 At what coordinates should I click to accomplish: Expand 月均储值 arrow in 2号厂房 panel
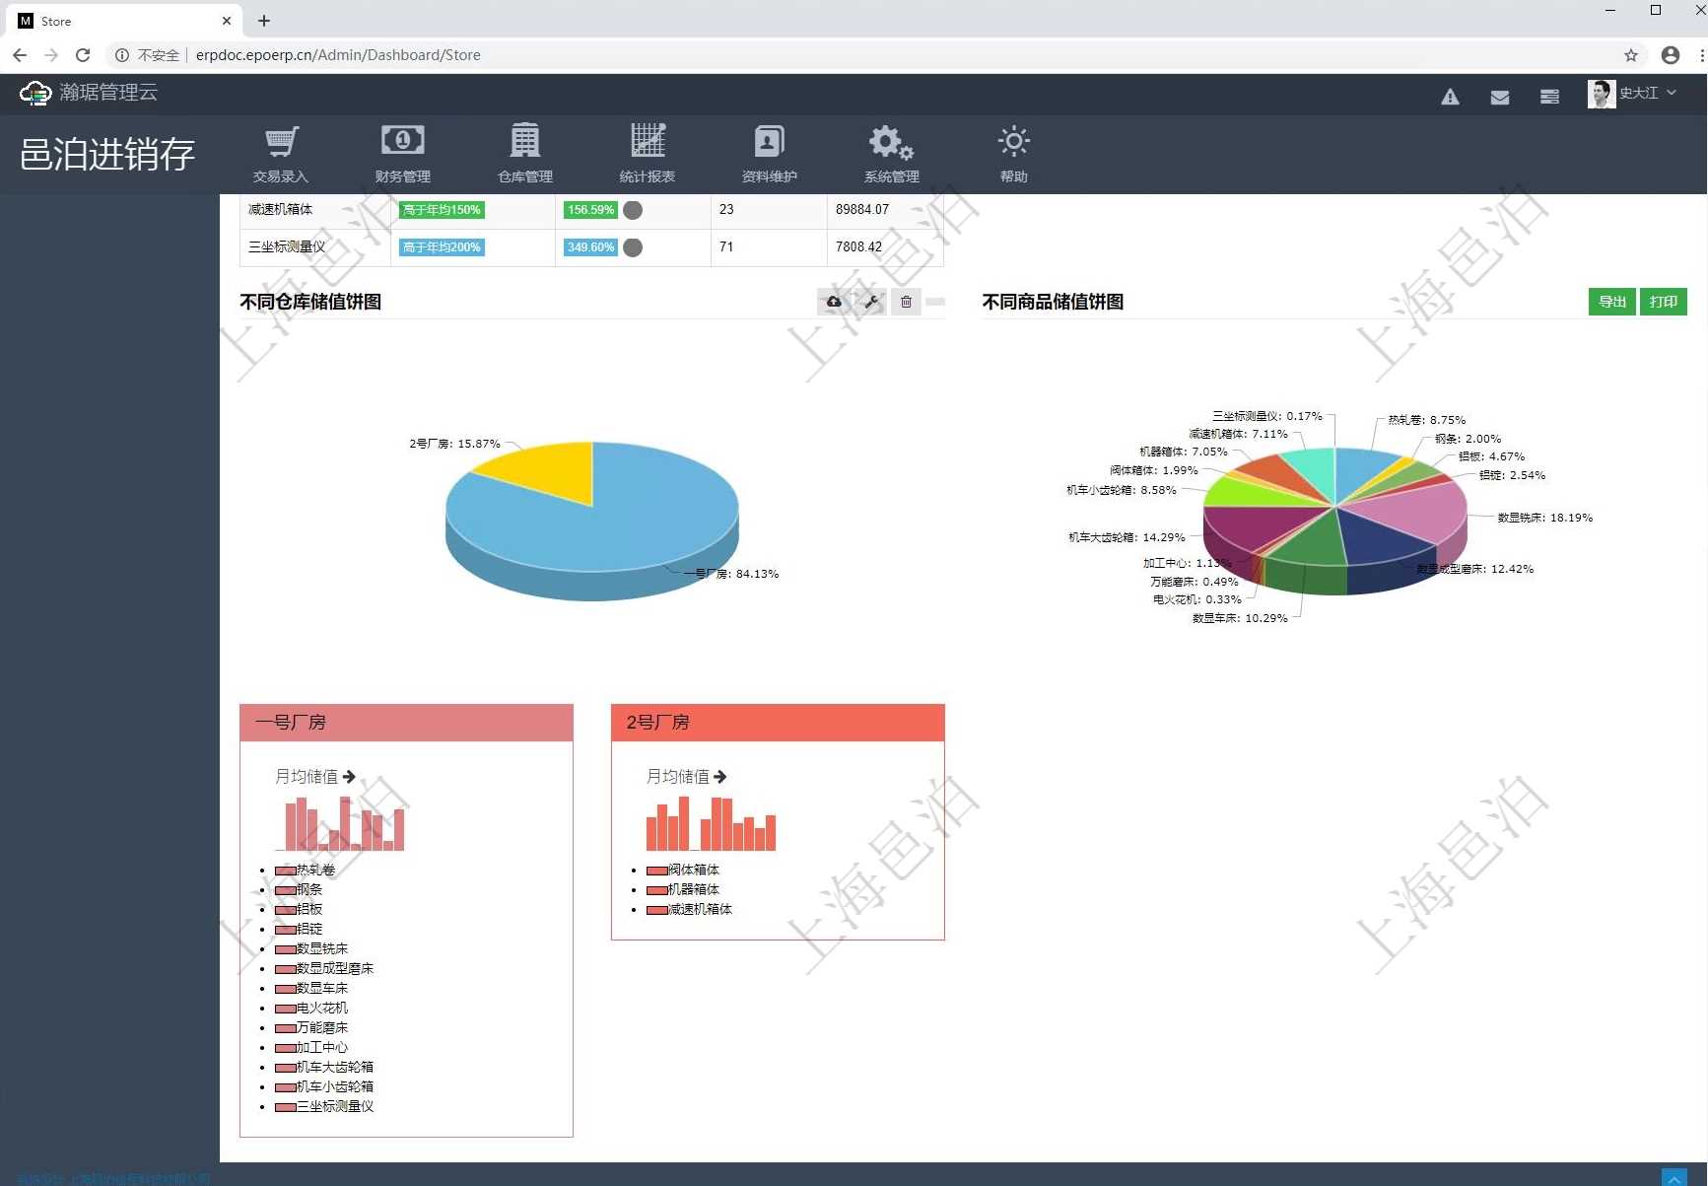coord(720,777)
